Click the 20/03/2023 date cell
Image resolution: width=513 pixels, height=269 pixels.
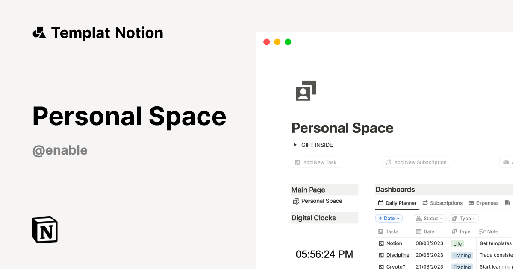point(430,255)
